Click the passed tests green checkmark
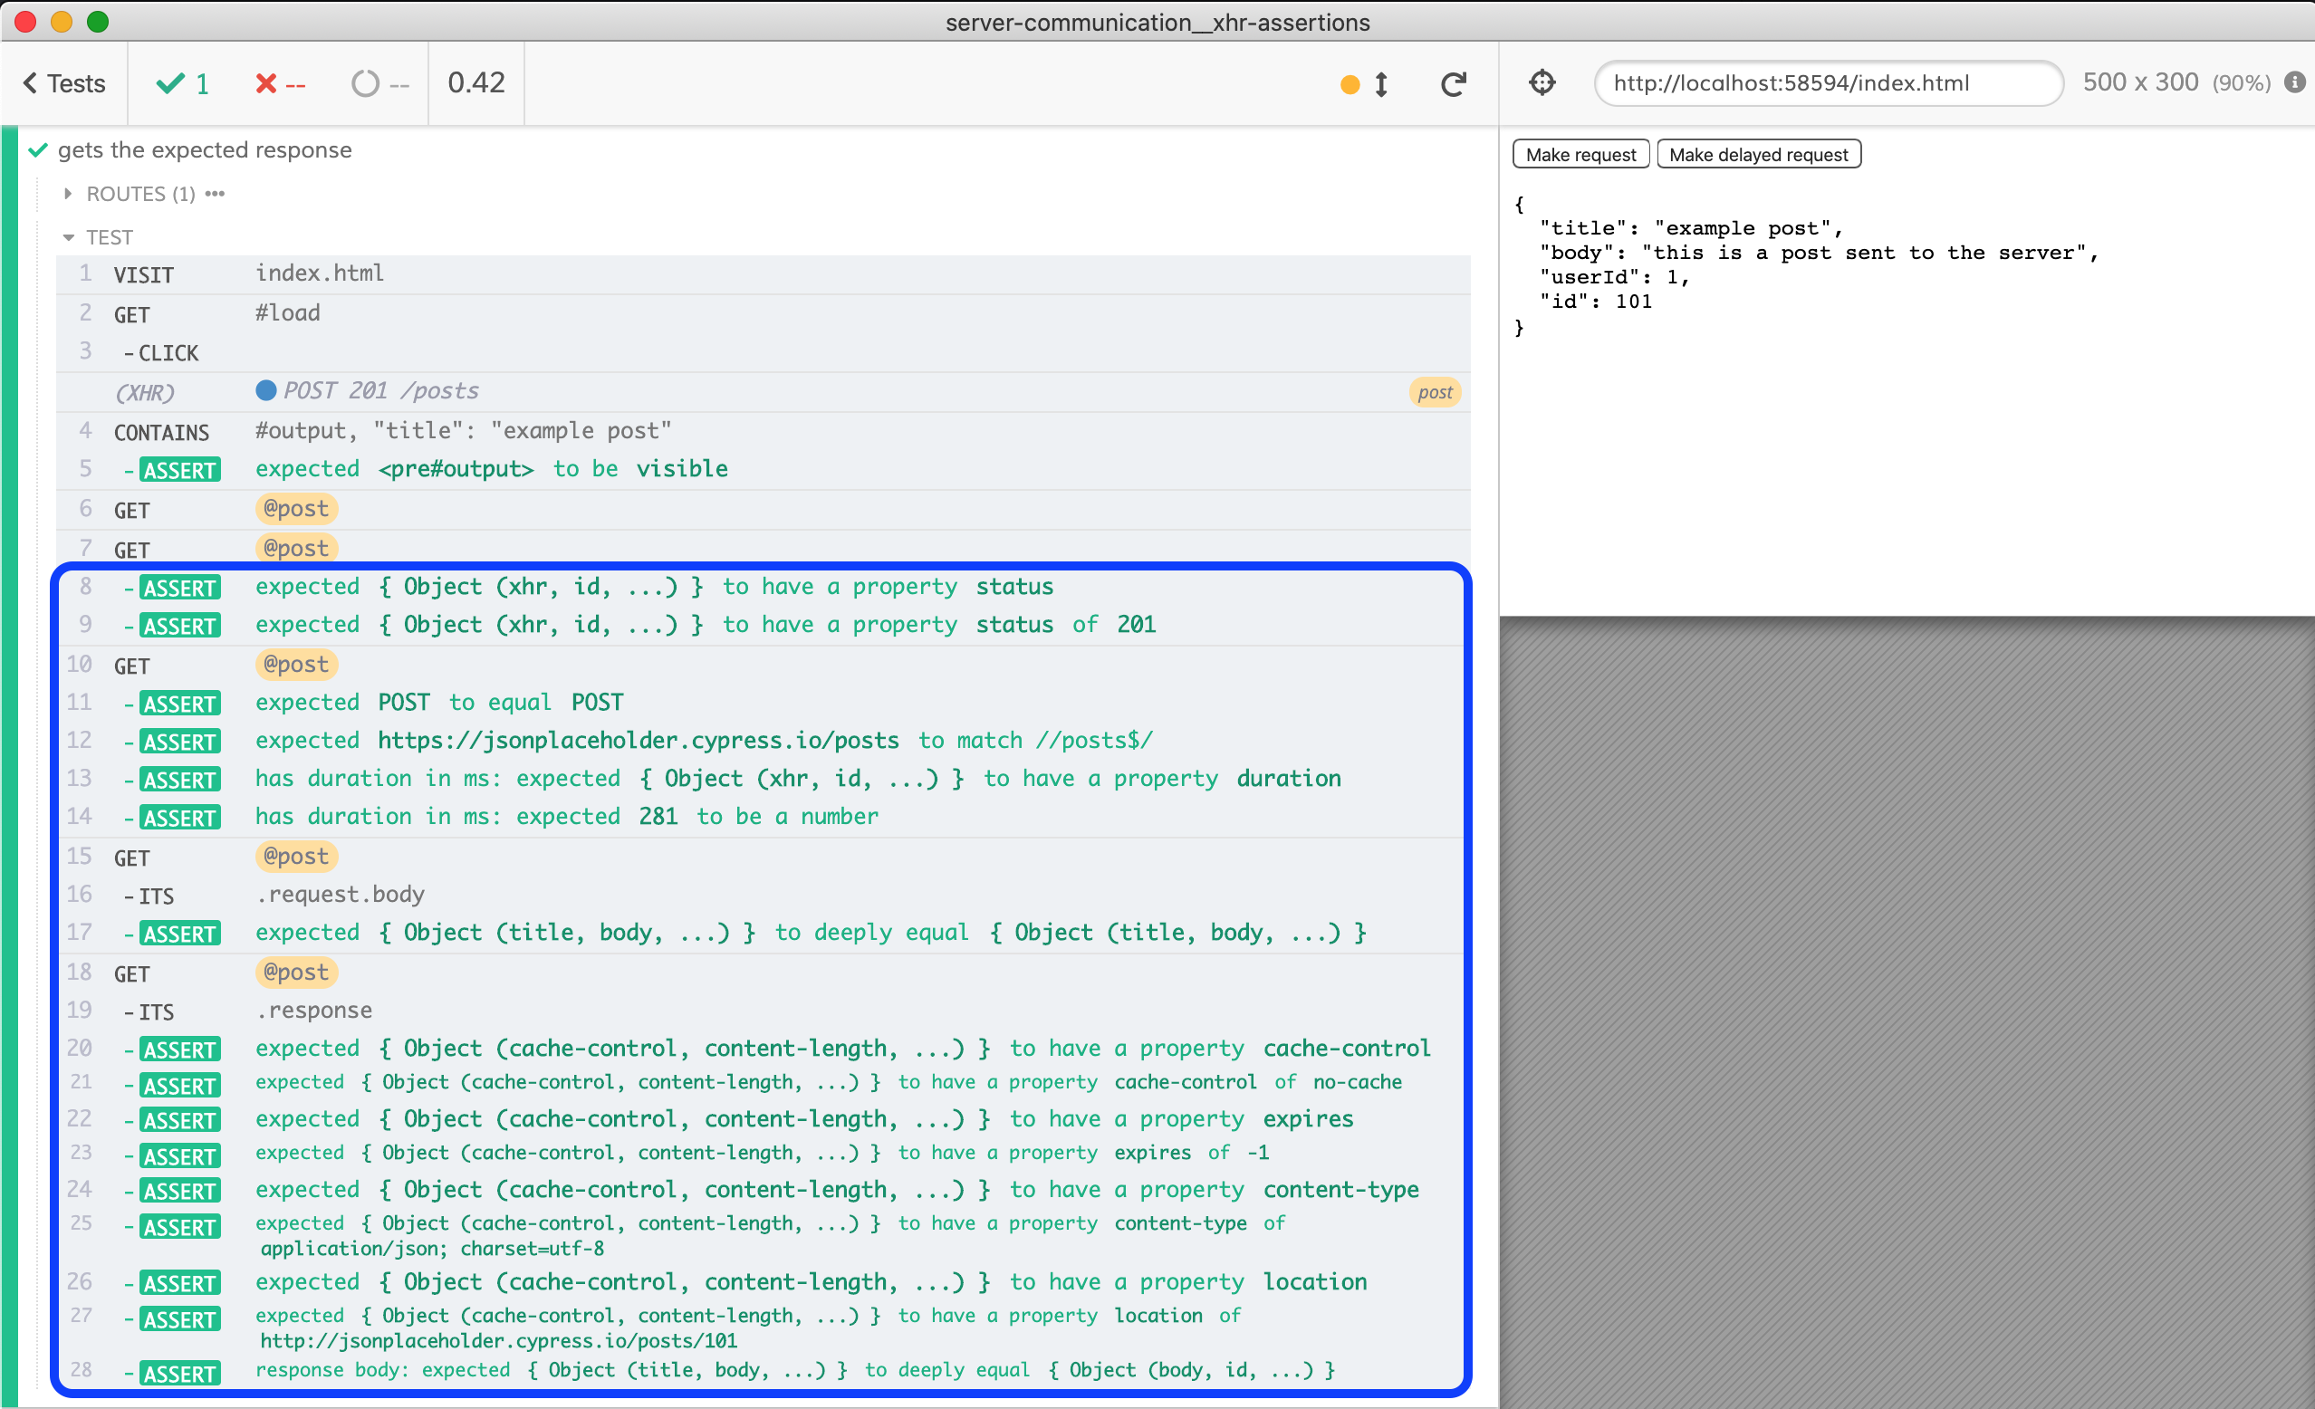This screenshot has height=1409, width=2315. (170, 84)
